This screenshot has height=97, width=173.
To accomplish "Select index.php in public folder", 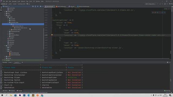I will click(11, 42).
